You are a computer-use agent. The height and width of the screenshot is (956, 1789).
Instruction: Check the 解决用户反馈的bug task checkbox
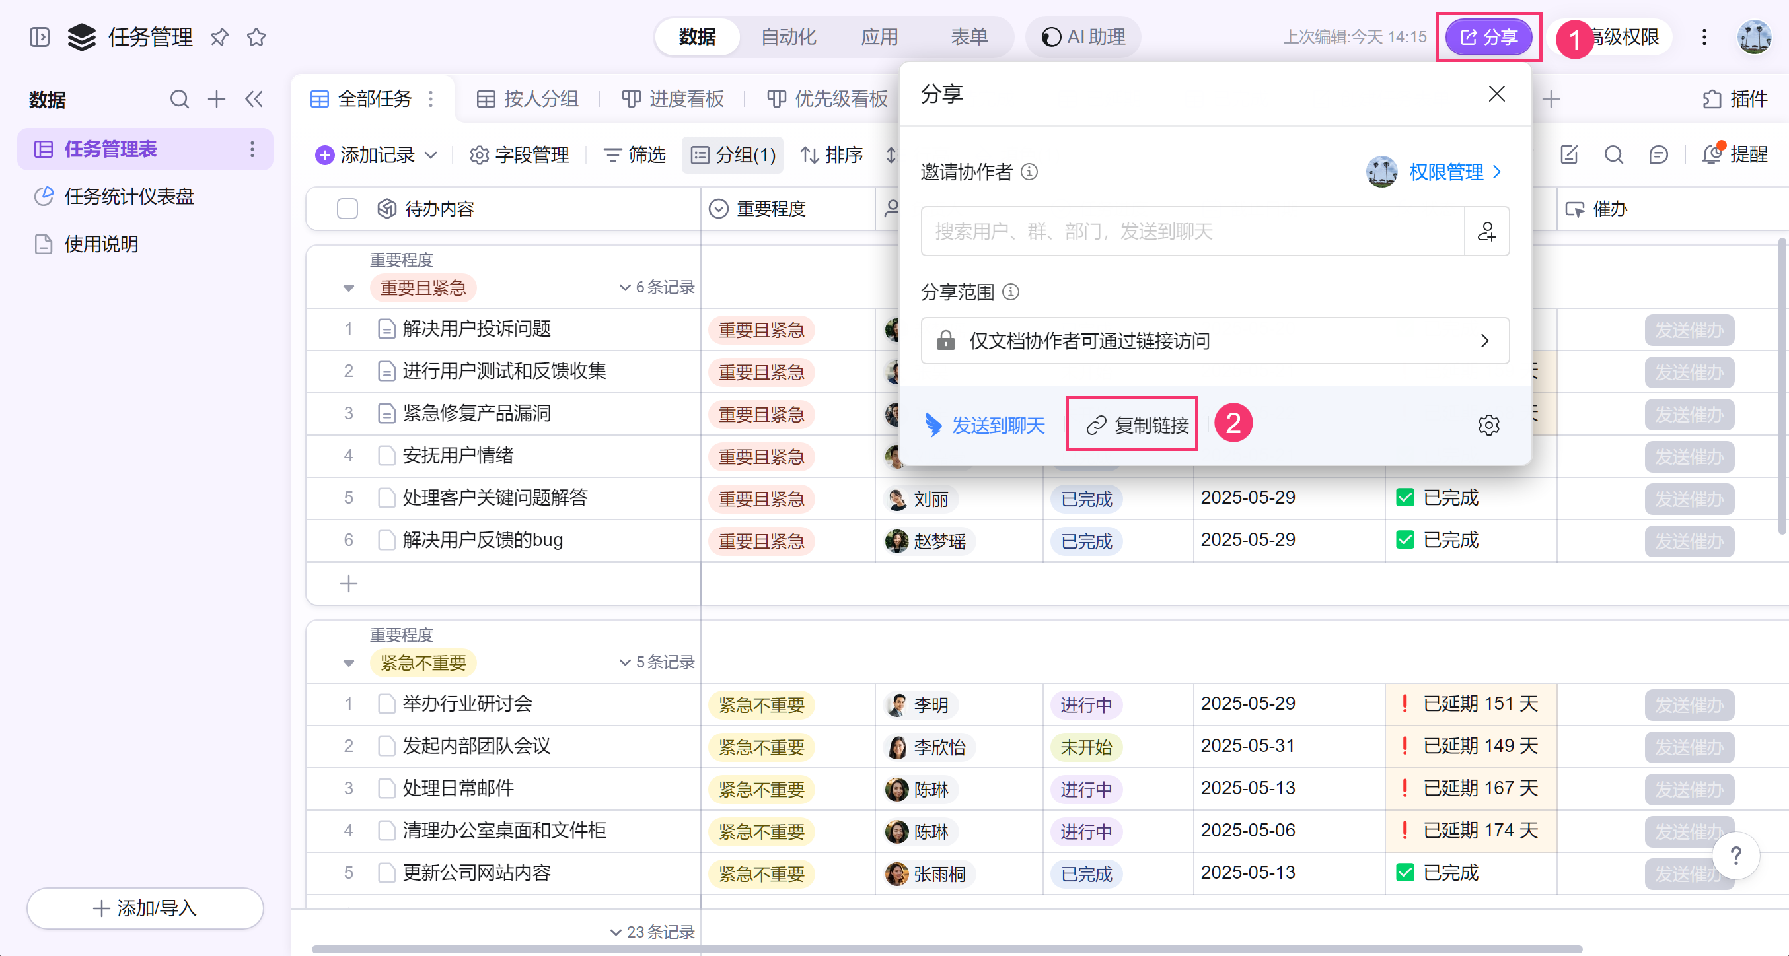click(x=386, y=540)
